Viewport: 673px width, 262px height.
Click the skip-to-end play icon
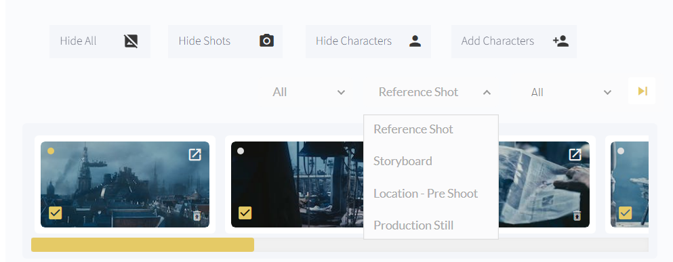pyautogui.click(x=642, y=91)
